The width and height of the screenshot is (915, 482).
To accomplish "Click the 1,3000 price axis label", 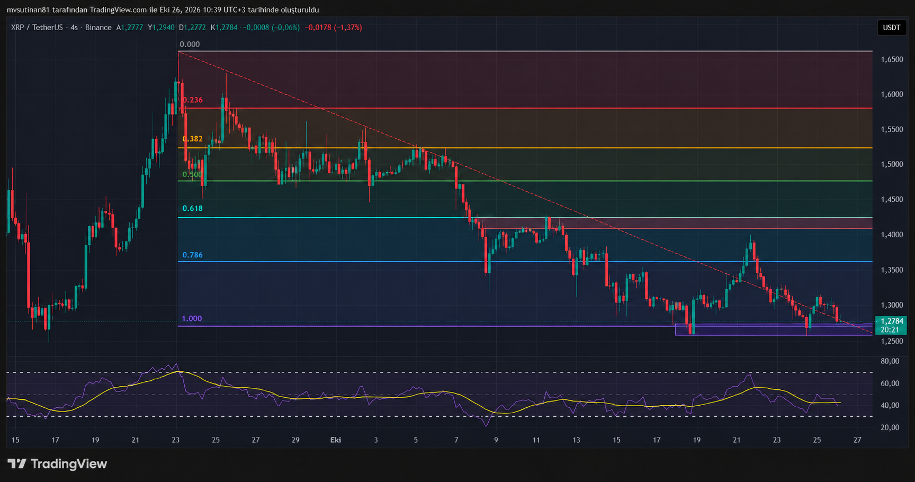I will 892,305.
